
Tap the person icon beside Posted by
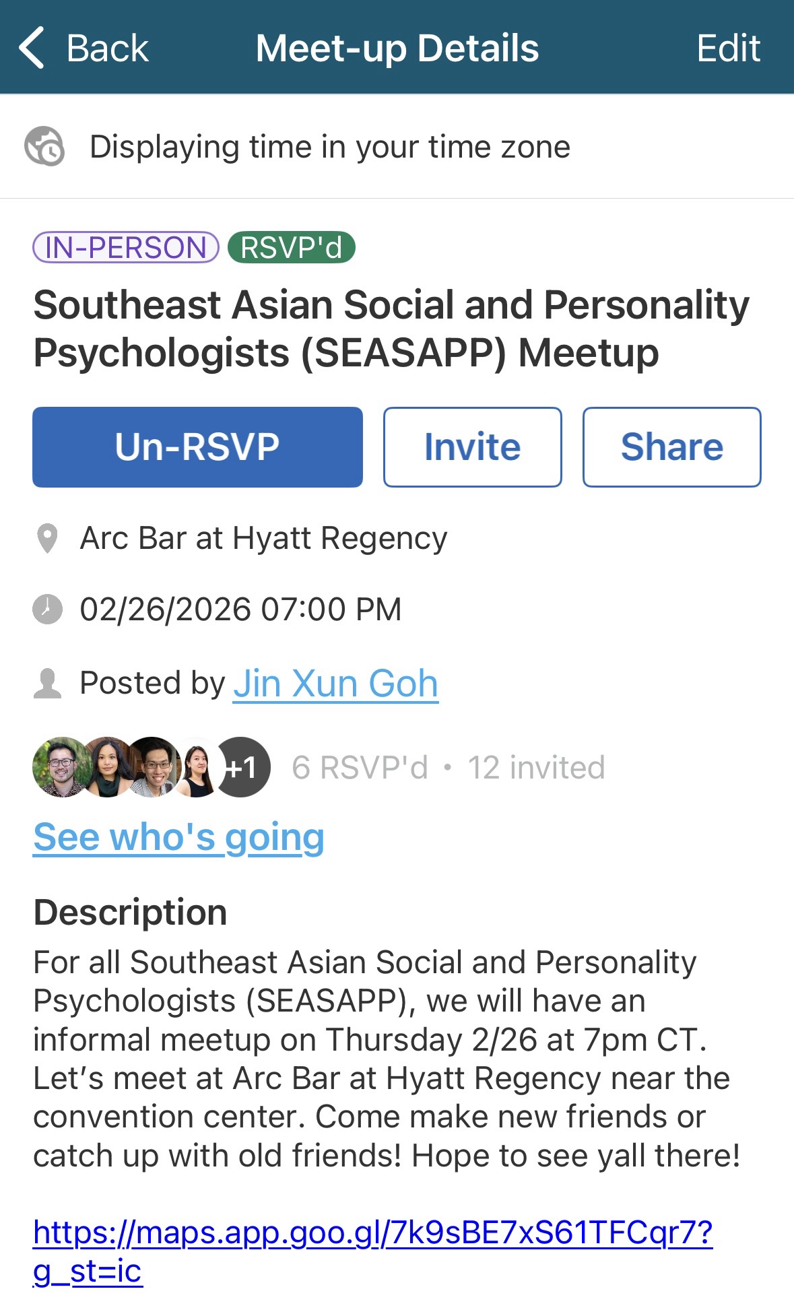[47, 683]
